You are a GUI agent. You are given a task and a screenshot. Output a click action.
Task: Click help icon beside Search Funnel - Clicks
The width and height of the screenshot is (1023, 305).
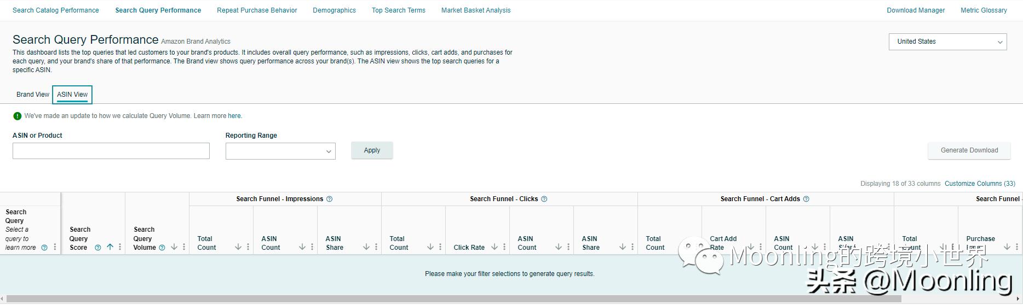coord(544,199)
